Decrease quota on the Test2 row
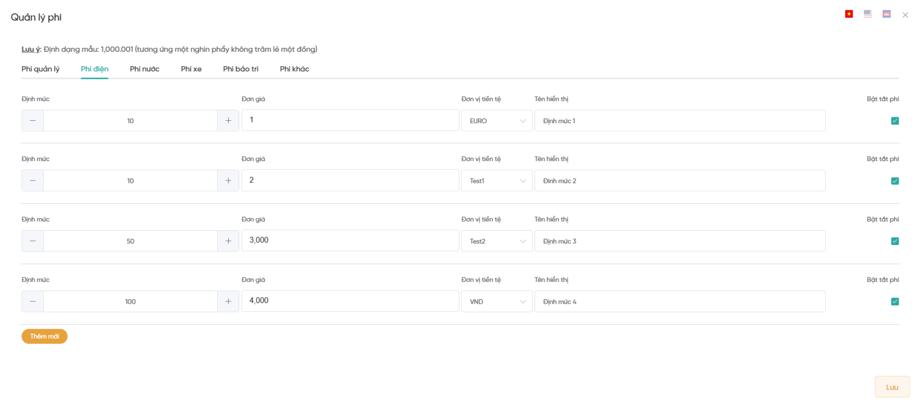Viewport: 920px width, 409px height. [33, 241]
